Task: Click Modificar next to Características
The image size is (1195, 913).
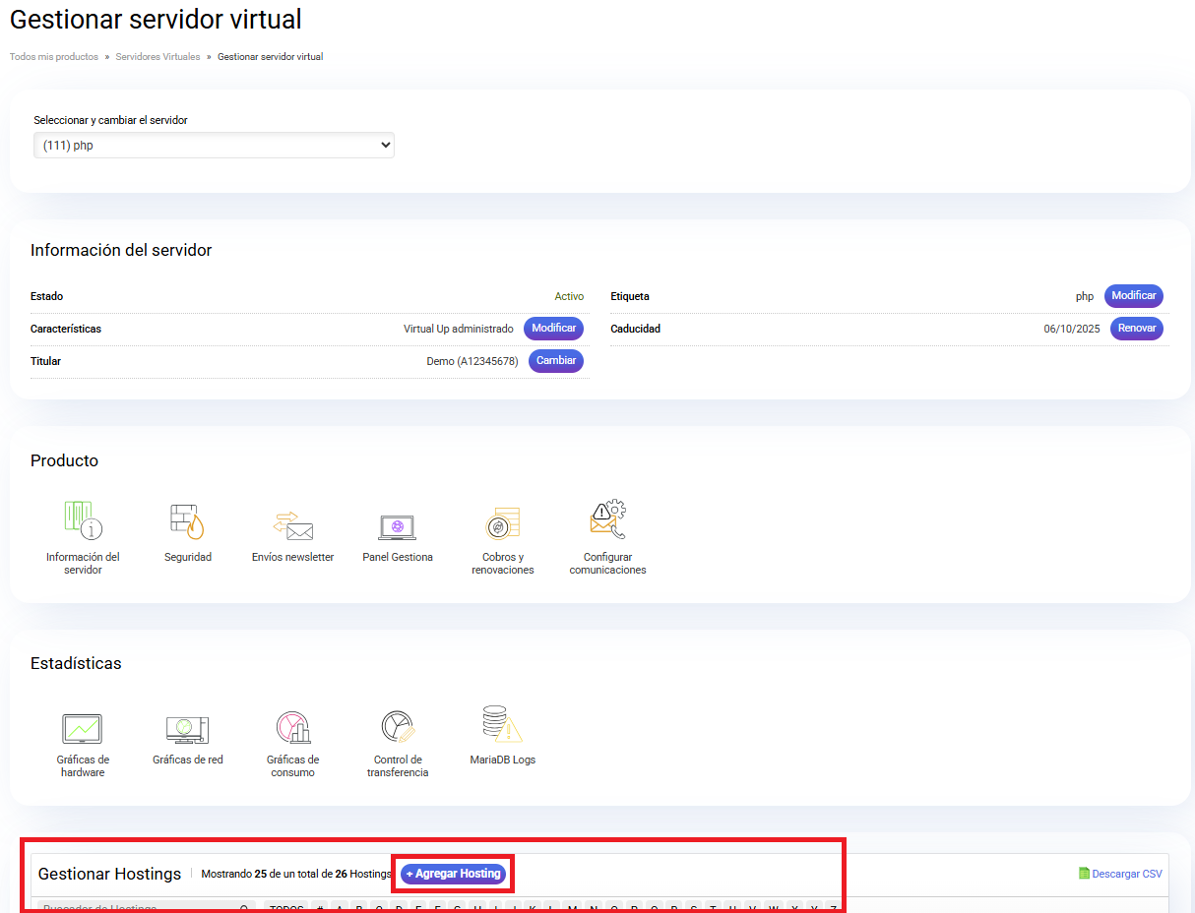Action: (553, 329)
